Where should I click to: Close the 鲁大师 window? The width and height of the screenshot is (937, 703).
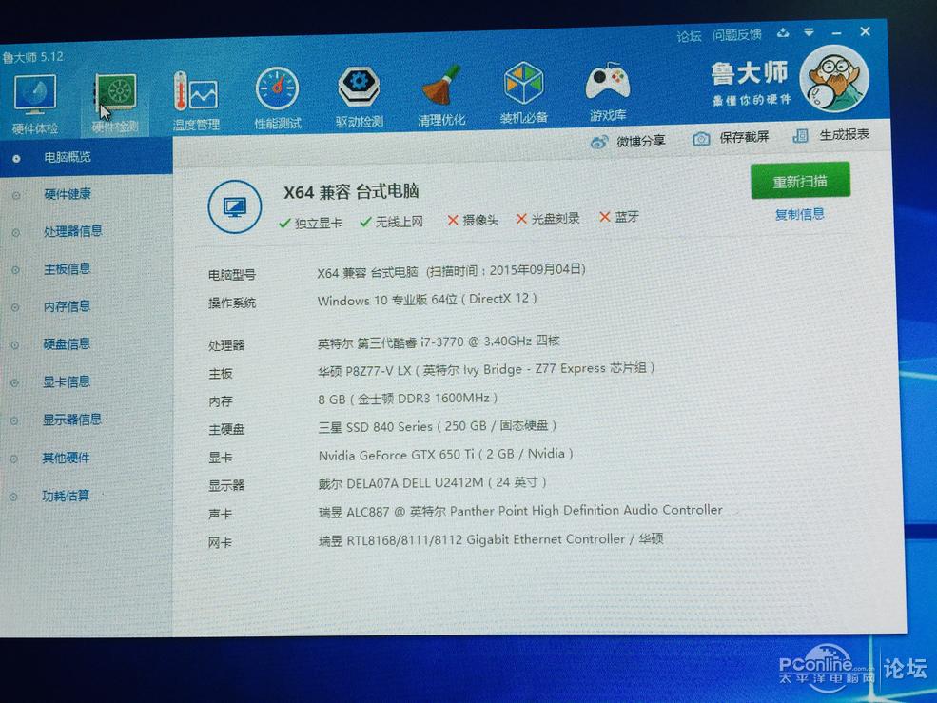[x=865, y=31]
